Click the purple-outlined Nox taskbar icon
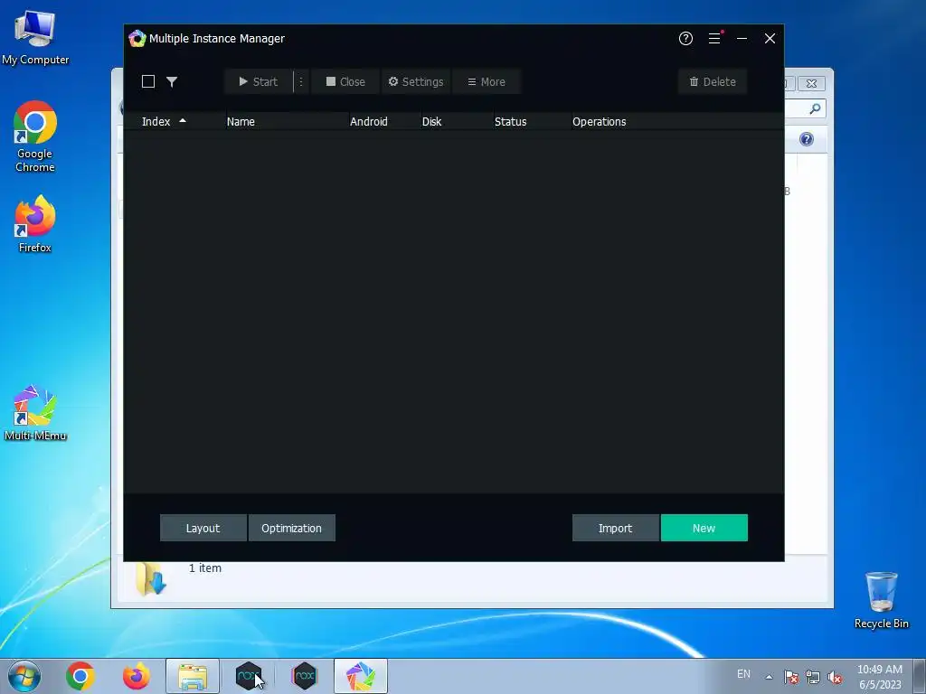The height and width of the screenshot is (694, 926). 305,676
